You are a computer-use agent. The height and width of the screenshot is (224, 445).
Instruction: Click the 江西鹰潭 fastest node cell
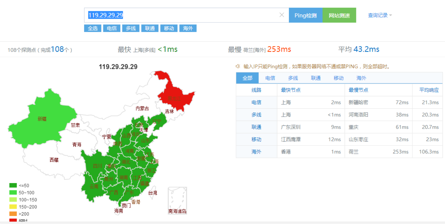pos(291,139)
